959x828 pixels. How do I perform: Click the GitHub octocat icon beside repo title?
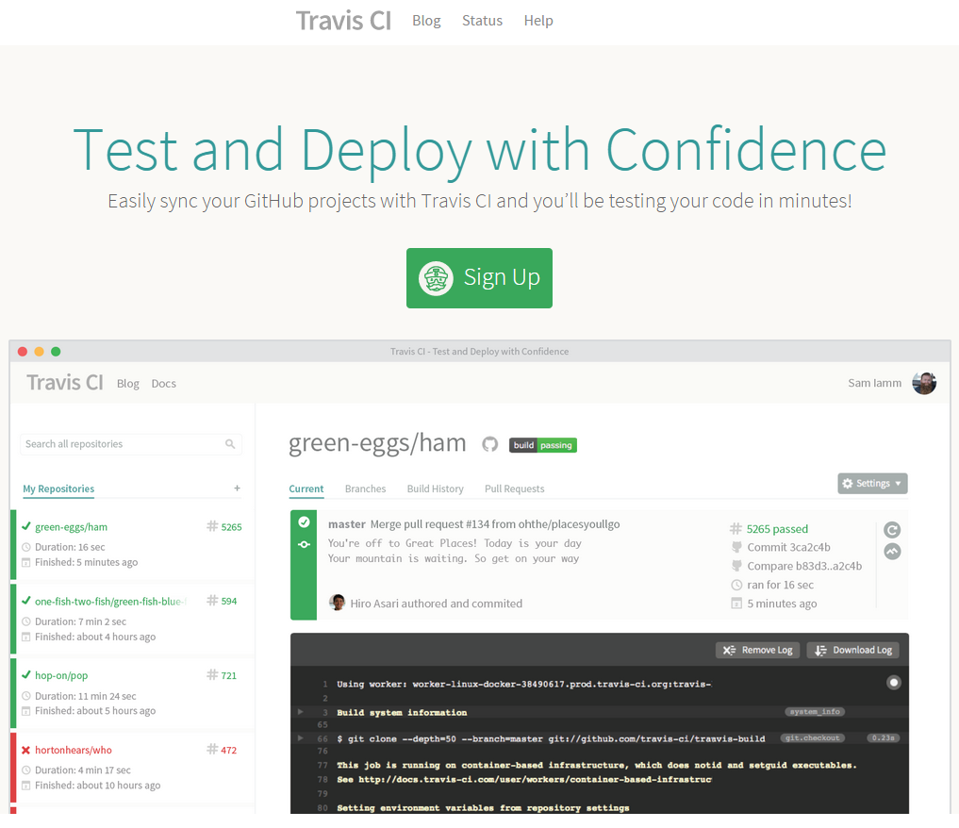[490, 444]
